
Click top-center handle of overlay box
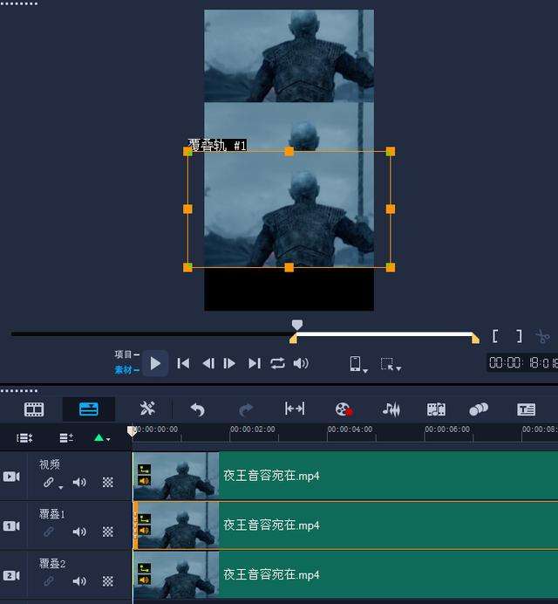click(x=289, y=151)
